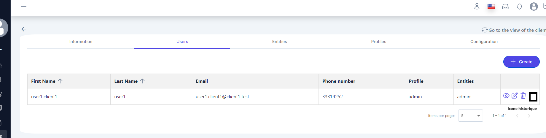
Task: Delete user1.client1 with the trash icon
Action: tap(523, 96)
